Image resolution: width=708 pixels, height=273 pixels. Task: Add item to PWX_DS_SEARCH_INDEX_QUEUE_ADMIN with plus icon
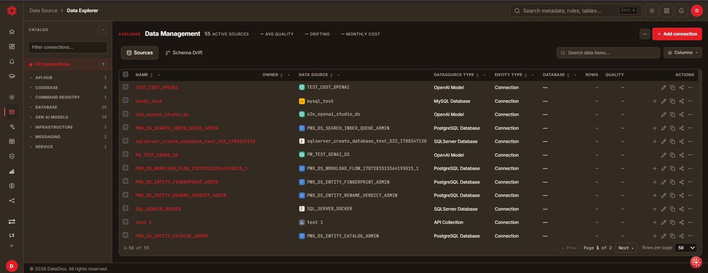coord(655,128)
